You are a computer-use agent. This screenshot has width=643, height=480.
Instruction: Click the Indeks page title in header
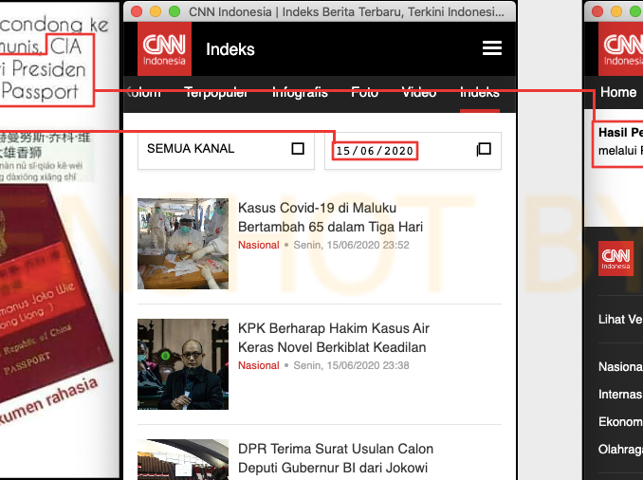(230, 49)
